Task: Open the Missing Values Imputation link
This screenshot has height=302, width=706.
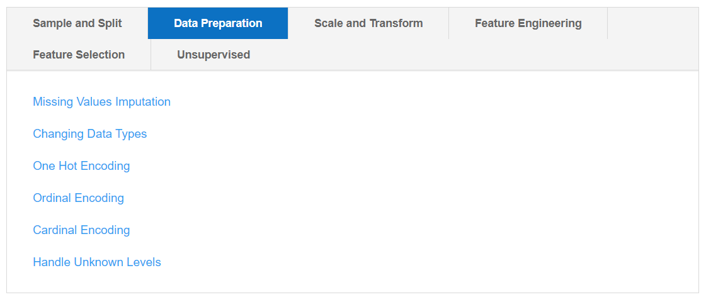Action: pyautogui.click(x=101, y=102)
